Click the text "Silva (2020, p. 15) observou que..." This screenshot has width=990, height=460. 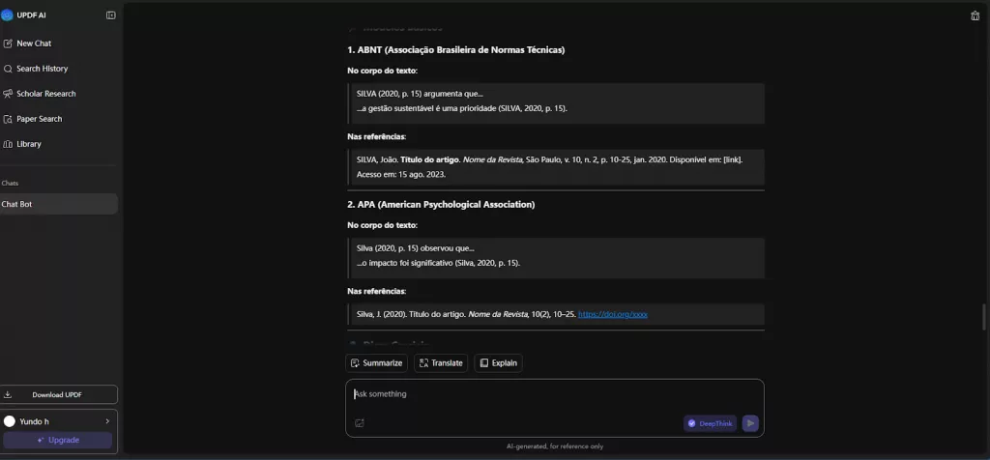[x=415, y=248]
